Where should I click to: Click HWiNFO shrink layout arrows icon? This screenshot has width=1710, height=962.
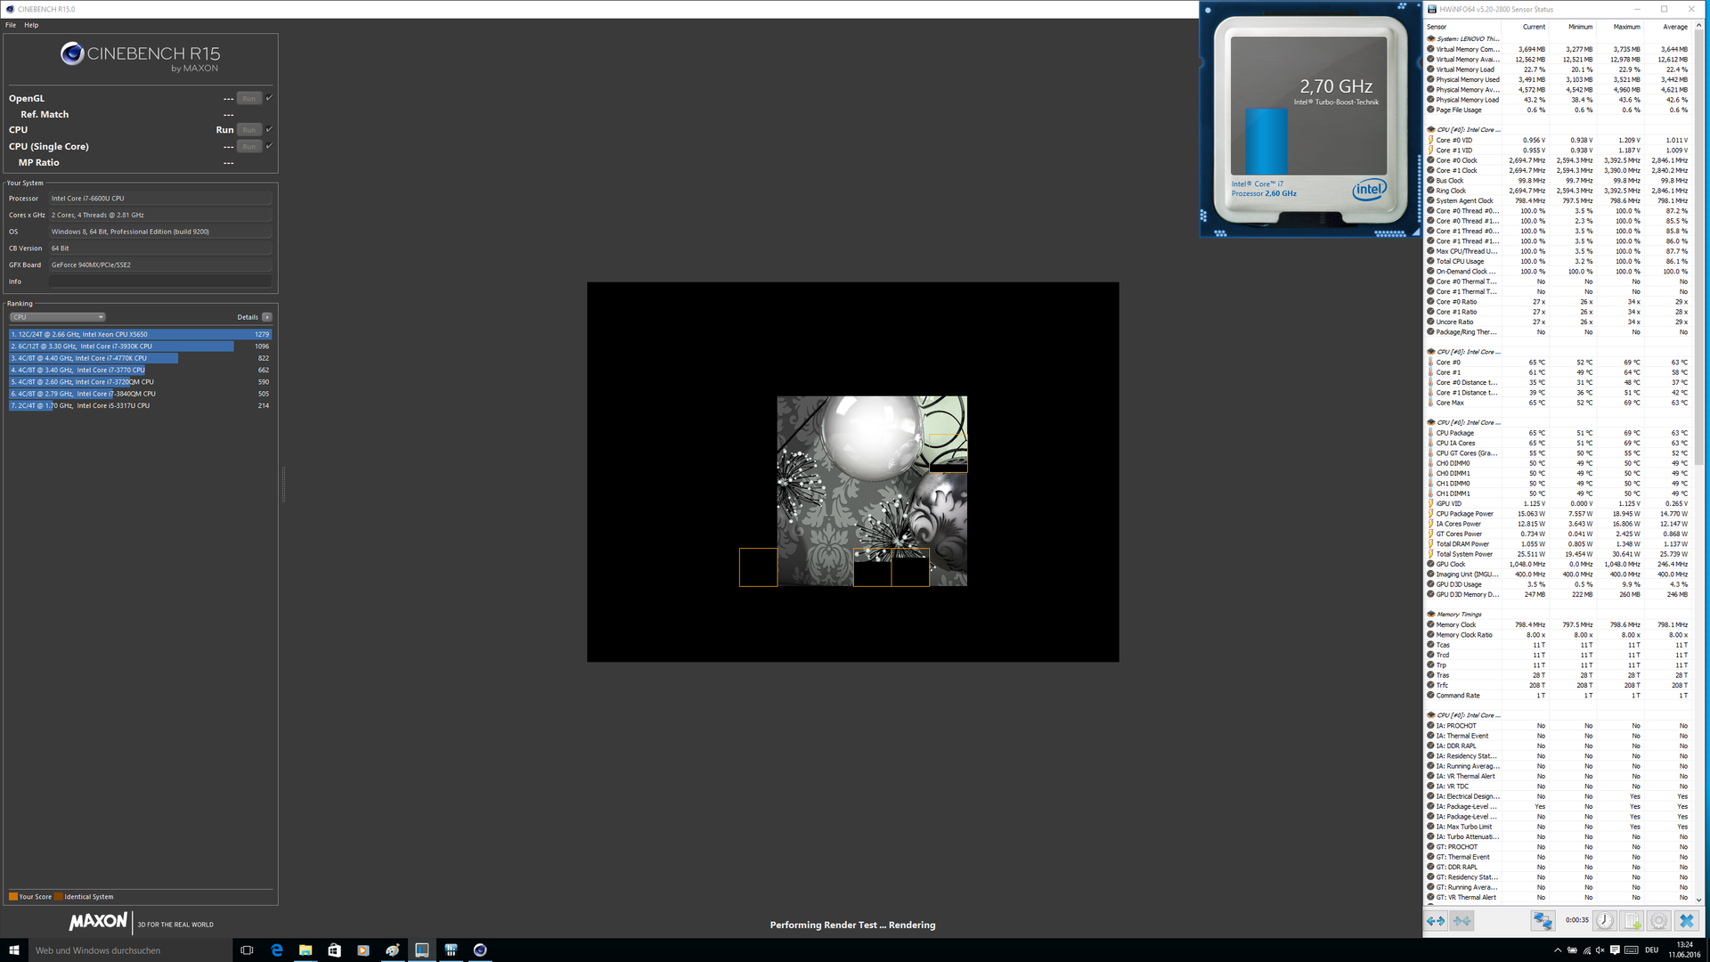click(x=1462, y=921)
